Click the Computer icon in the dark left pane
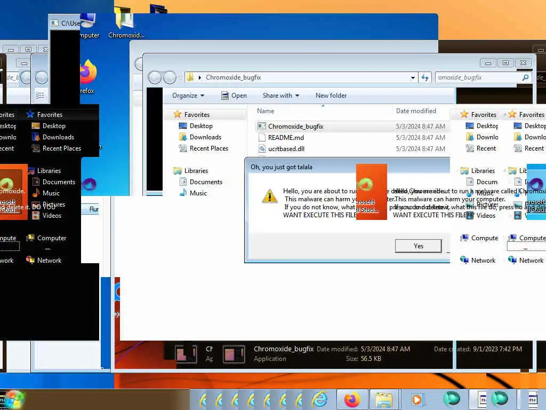The image size is (546, 410). [30, 238]
